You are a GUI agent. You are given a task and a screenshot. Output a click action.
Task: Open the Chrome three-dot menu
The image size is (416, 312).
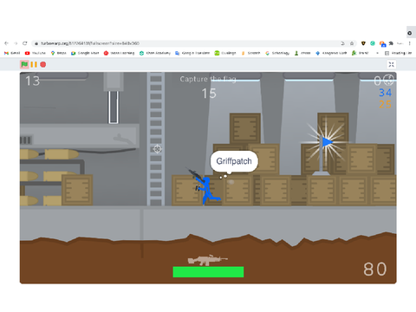(x=409, y=43)
